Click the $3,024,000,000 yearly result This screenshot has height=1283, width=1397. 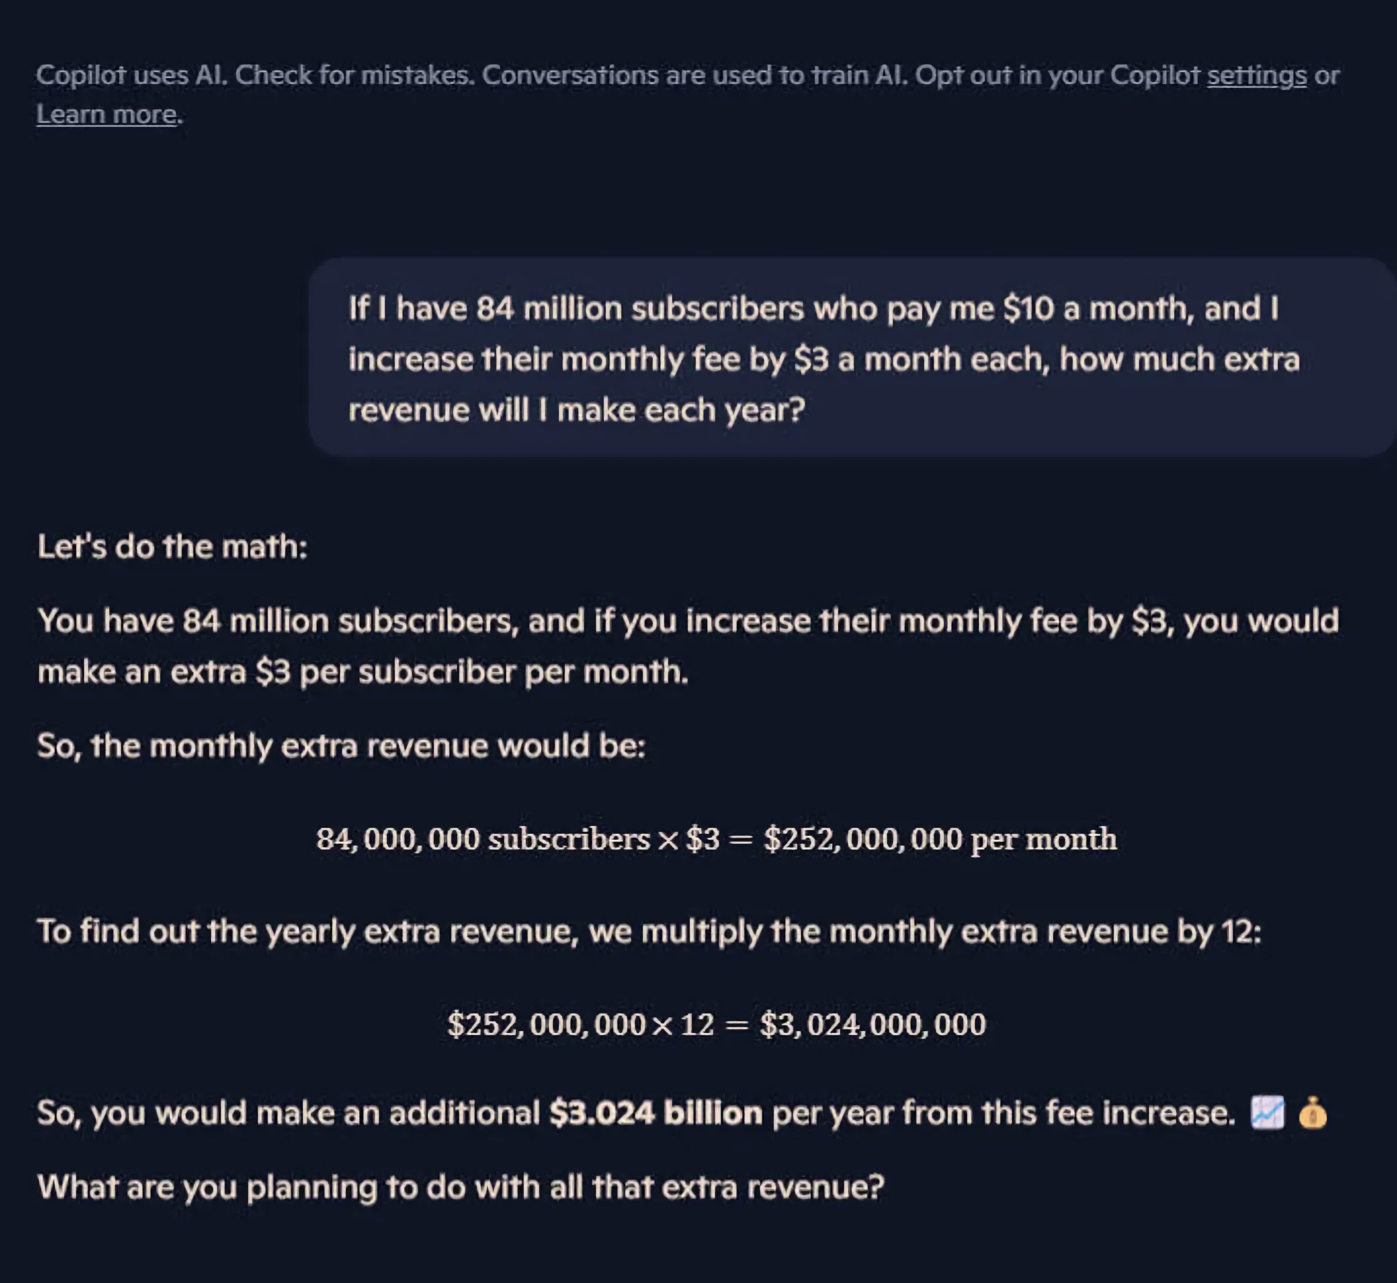[x=872, y=1025]
